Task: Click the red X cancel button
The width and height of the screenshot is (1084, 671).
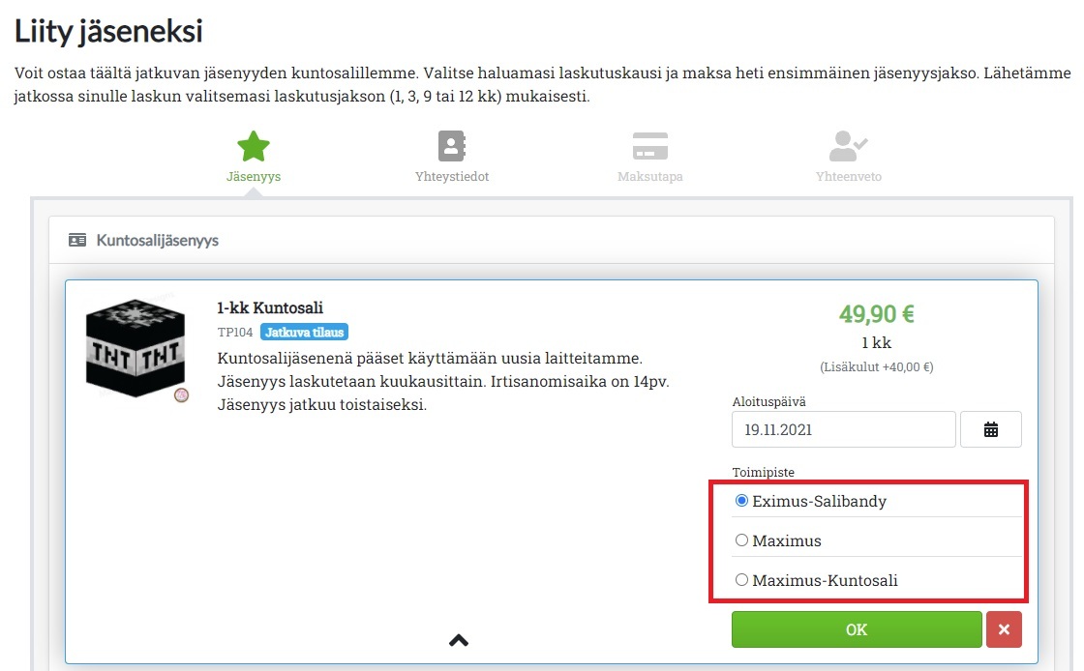Action: [1004, 629]
